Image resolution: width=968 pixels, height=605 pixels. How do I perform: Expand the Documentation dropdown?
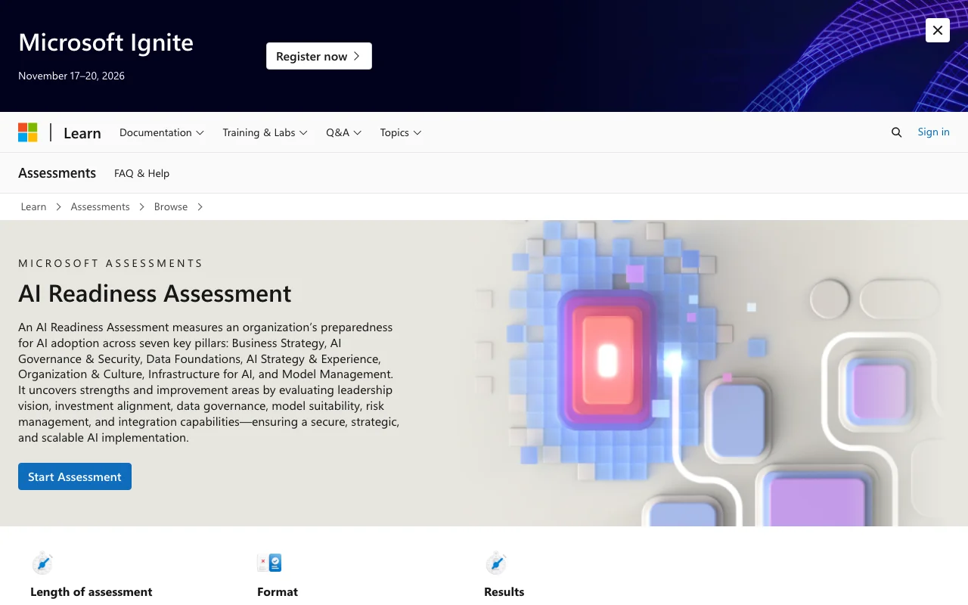pyautogui.click(x=162, y=132)
